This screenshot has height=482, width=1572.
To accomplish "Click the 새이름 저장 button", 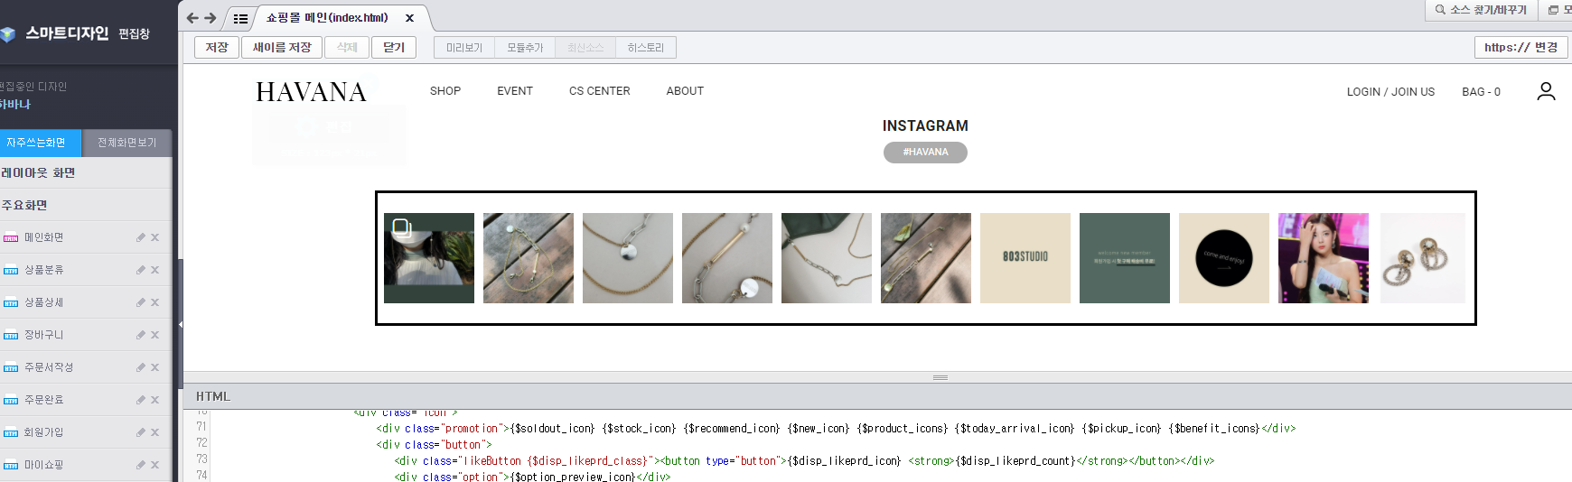I will (x=282, y=47).
